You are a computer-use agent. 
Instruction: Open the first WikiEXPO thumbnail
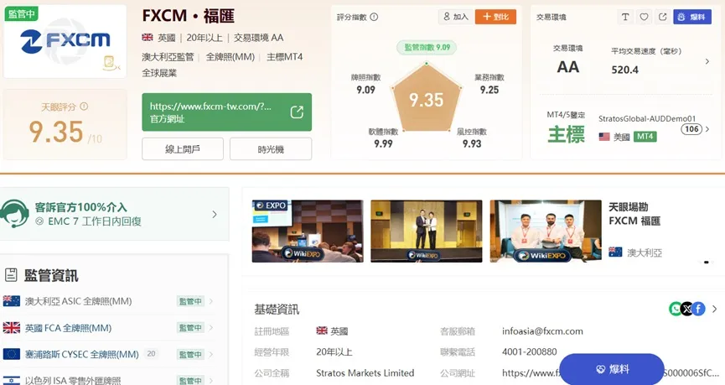tap(308, 231)
